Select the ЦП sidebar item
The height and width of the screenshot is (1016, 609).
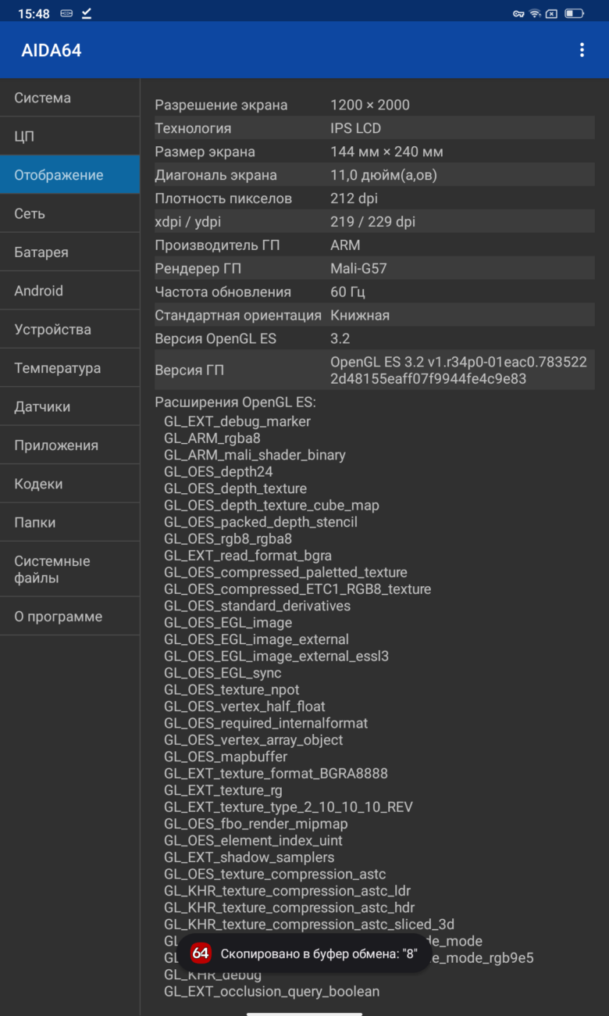70,136
